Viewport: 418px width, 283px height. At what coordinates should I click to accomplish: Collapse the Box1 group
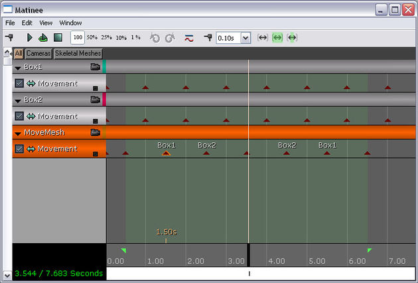pos(18,68)
